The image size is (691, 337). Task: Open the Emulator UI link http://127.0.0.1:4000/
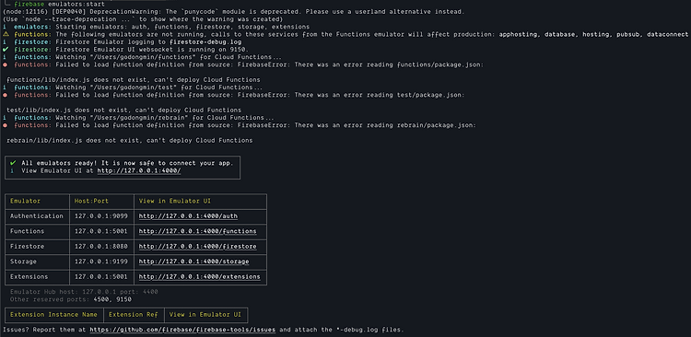[x=139, y=170]
